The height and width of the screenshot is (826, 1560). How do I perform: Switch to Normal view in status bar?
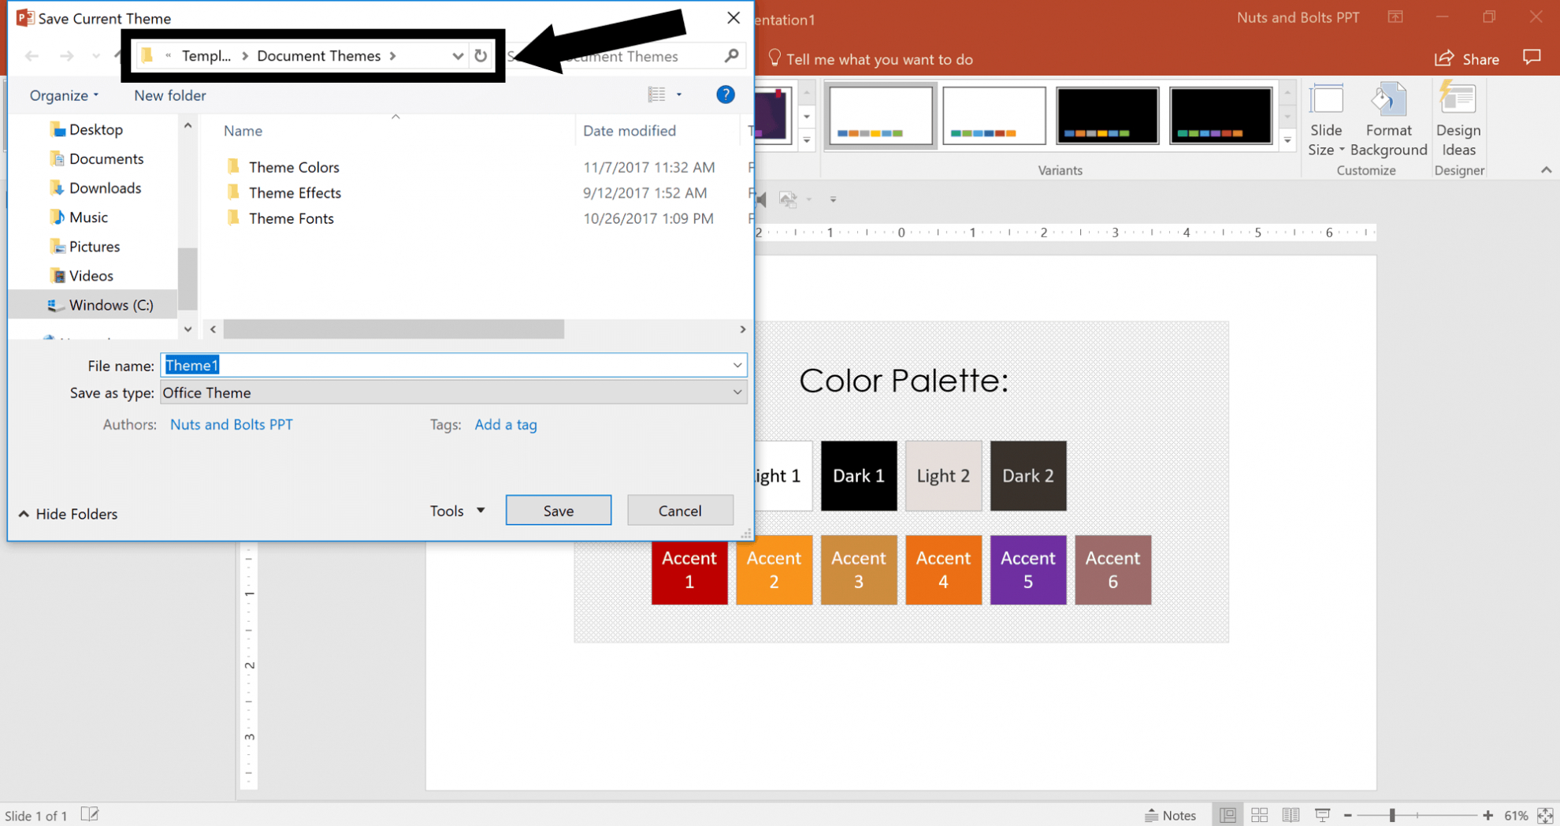(1228, 815)
